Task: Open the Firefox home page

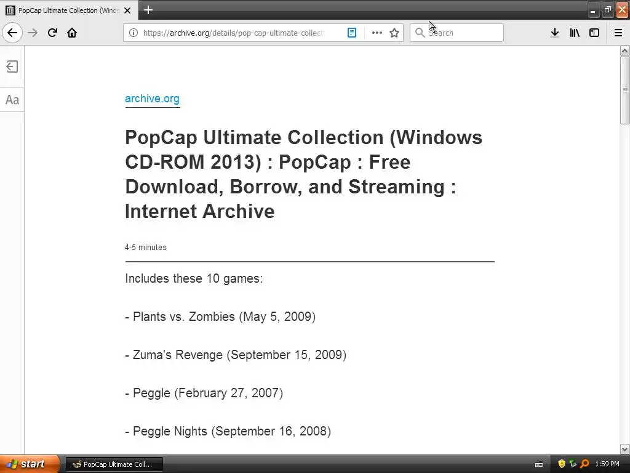Action: click(72, 33)
